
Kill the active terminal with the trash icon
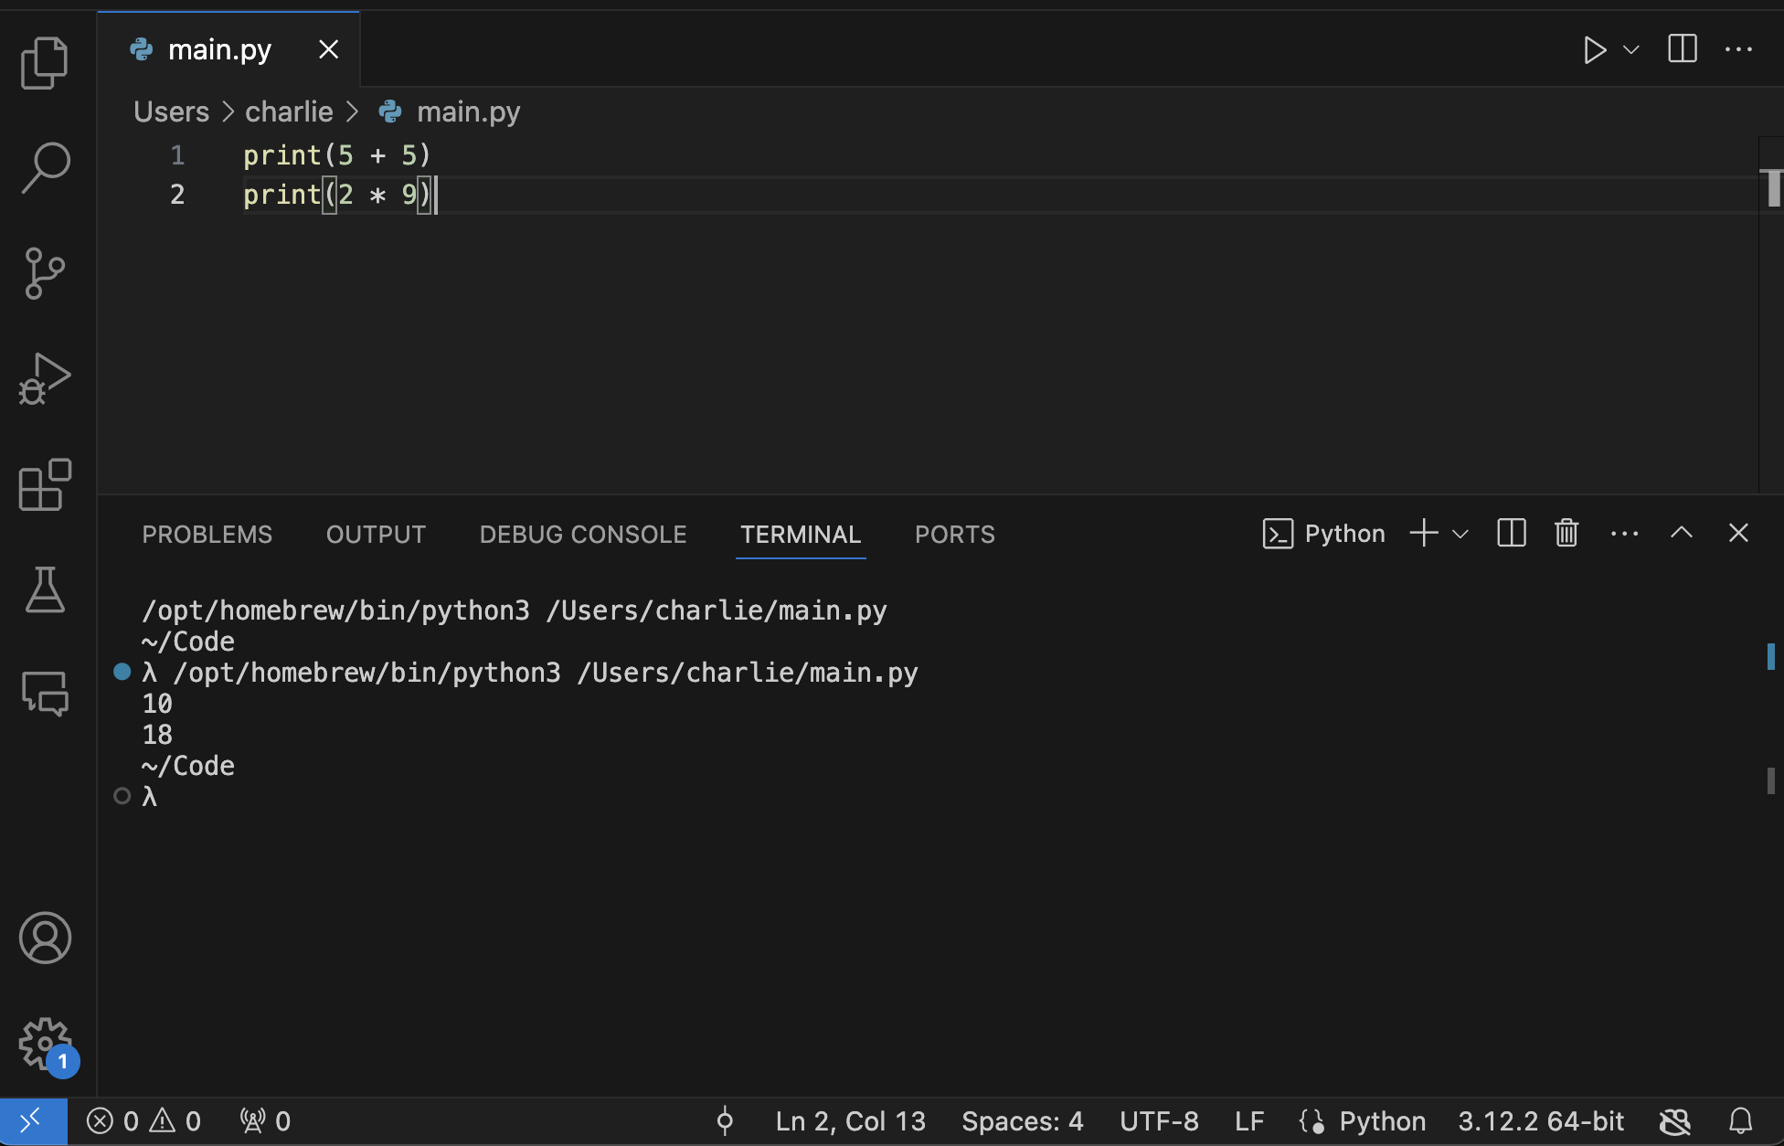click(1565, 533)
